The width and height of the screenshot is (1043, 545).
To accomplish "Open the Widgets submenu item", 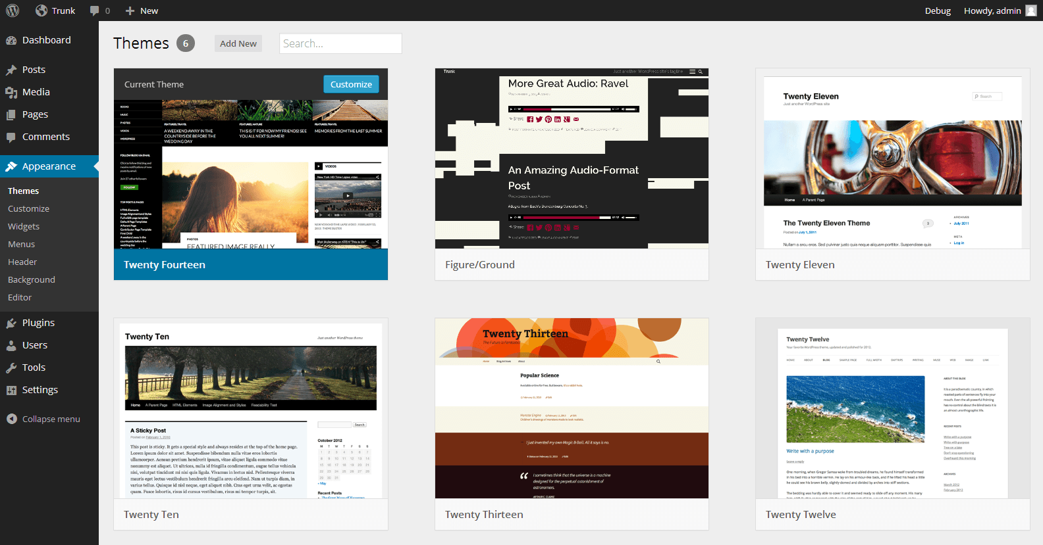I will pos(24,226).
